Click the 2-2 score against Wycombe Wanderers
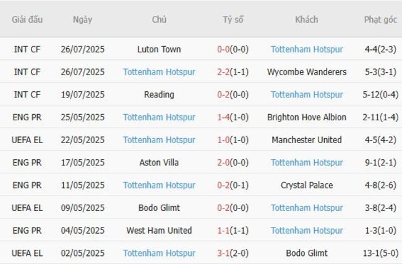Viewport: 402px width, 264px height. click(x=223, y=72)
